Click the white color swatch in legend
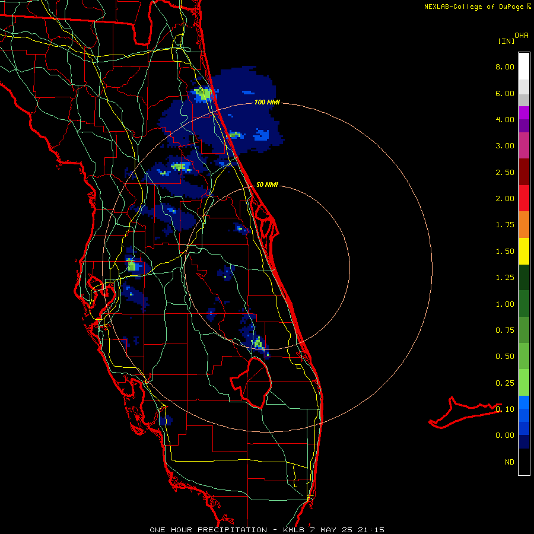The image size is (534, 534). coord(524,66)
